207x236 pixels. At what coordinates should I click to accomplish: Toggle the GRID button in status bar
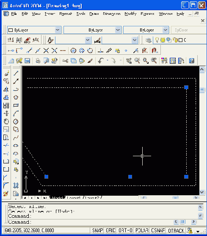110,230
